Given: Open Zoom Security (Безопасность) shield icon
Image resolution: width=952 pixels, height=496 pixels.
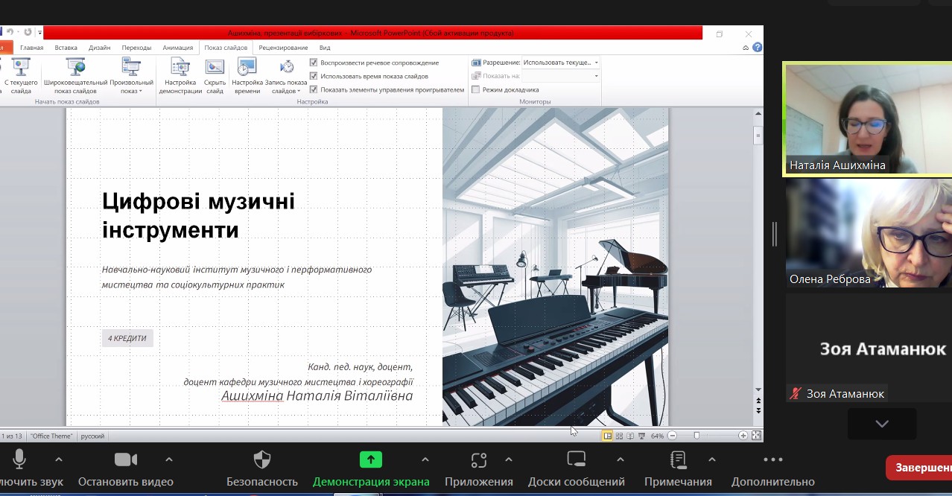Looking at the screenshot, I should 262,460.
